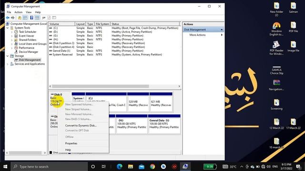305x171 pixels.
Task: Expand the Event Viewer node
Action: (12, 36)
